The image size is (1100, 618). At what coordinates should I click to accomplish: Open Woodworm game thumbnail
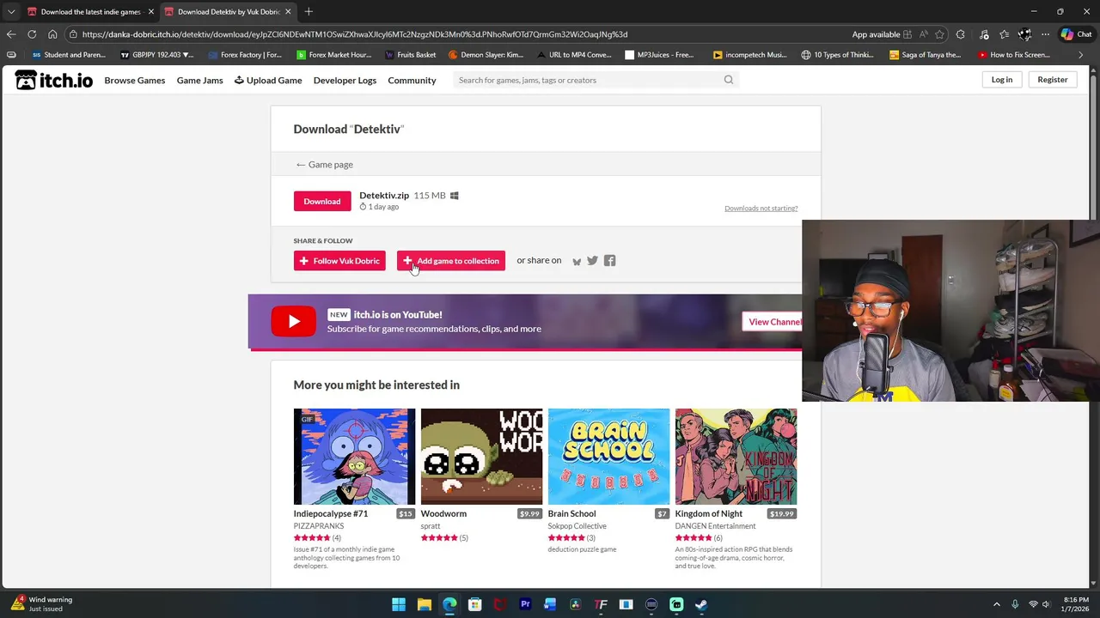(481, 457)
